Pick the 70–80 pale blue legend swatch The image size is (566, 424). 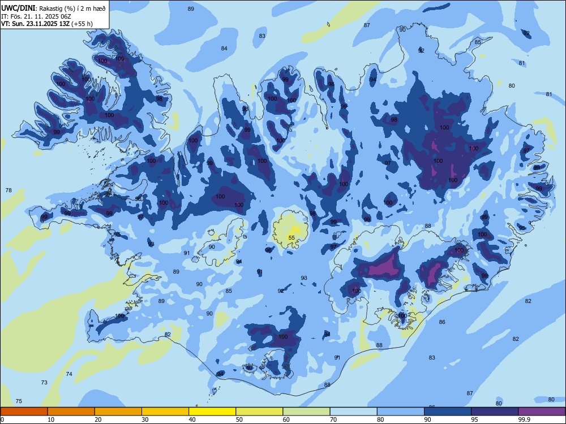353,412
